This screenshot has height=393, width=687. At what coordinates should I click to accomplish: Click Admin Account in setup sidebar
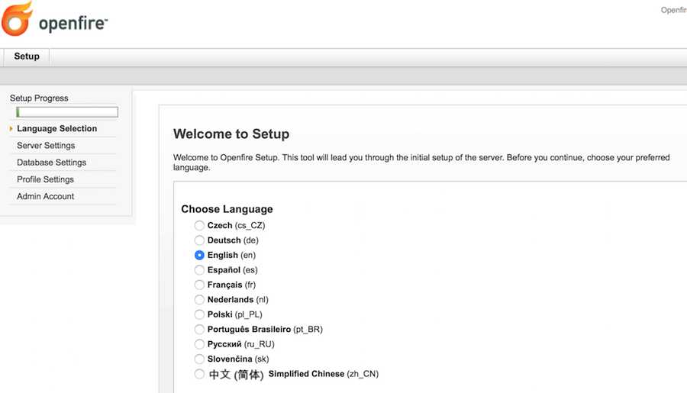click(x=46, y=197)
